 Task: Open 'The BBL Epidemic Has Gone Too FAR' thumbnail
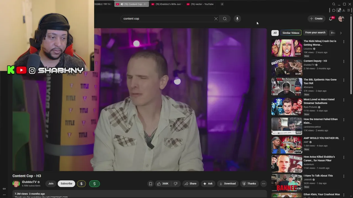(x=287, y=86)
